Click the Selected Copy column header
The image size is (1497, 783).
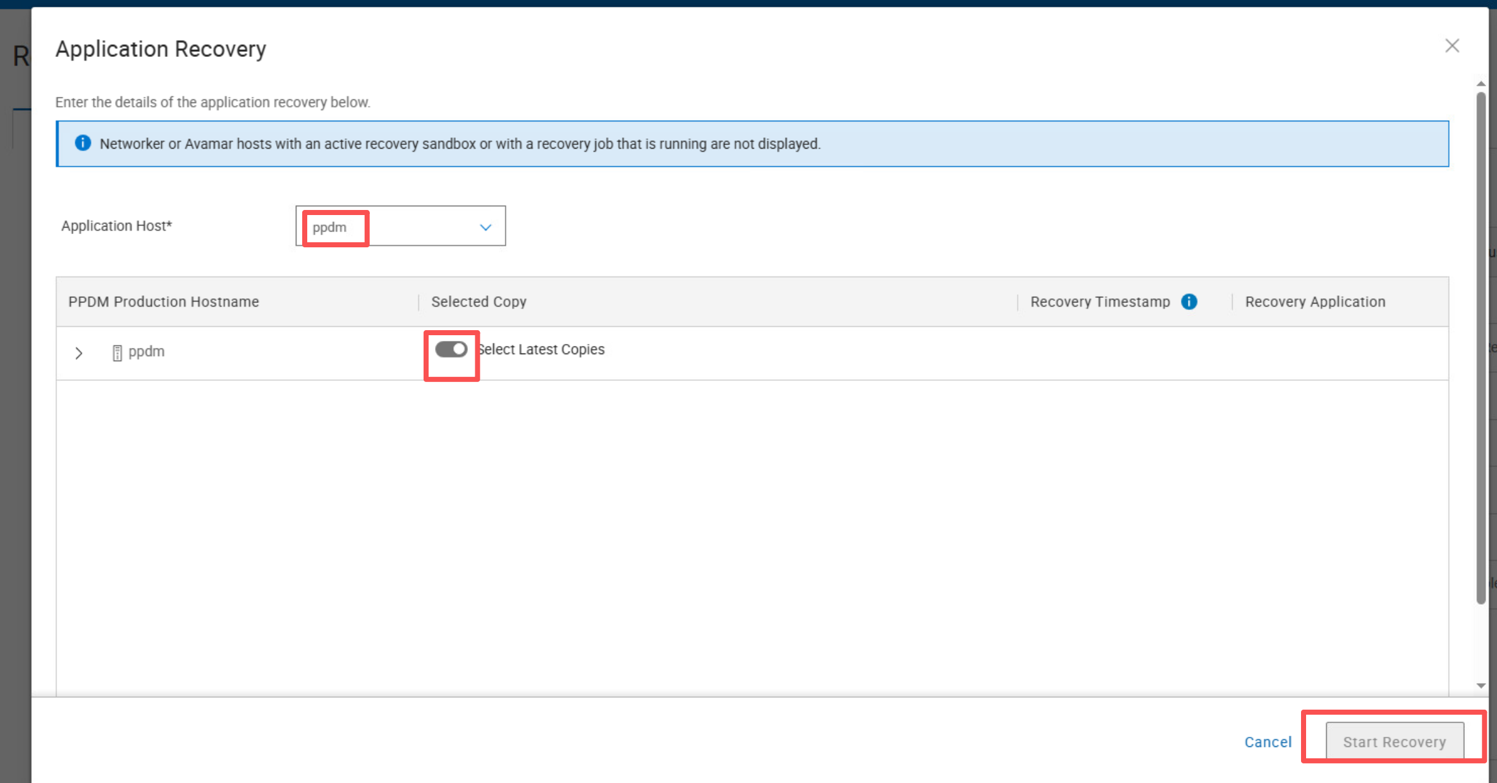(x=479, y=302)
